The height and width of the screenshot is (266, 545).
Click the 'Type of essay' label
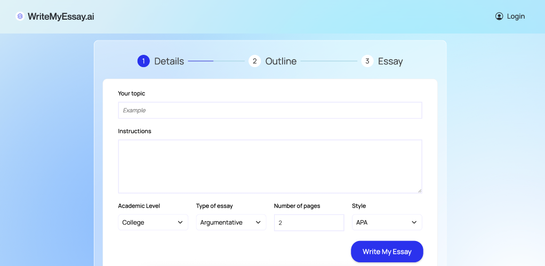[214, 206]
